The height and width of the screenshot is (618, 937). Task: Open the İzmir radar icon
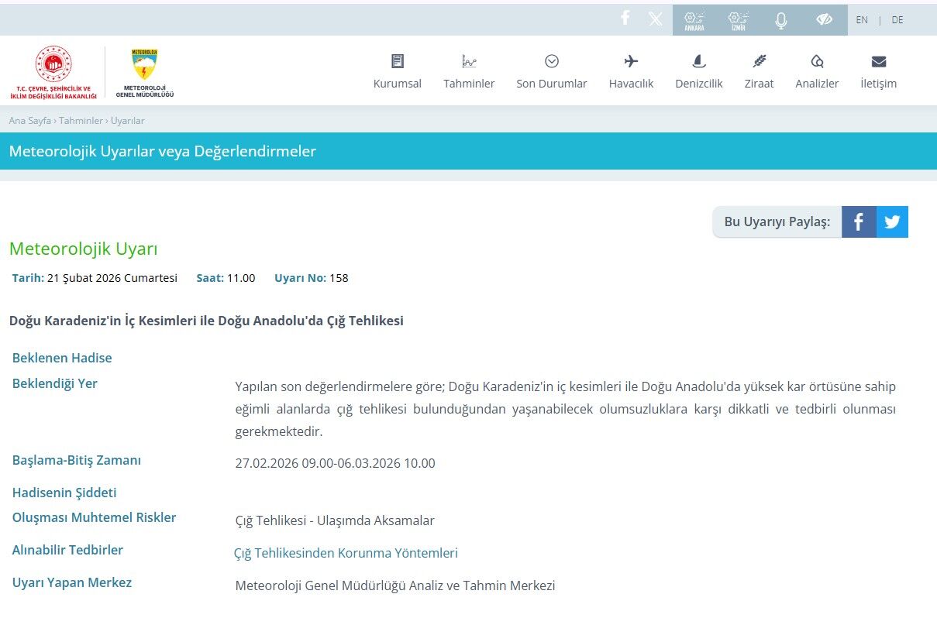738,20
